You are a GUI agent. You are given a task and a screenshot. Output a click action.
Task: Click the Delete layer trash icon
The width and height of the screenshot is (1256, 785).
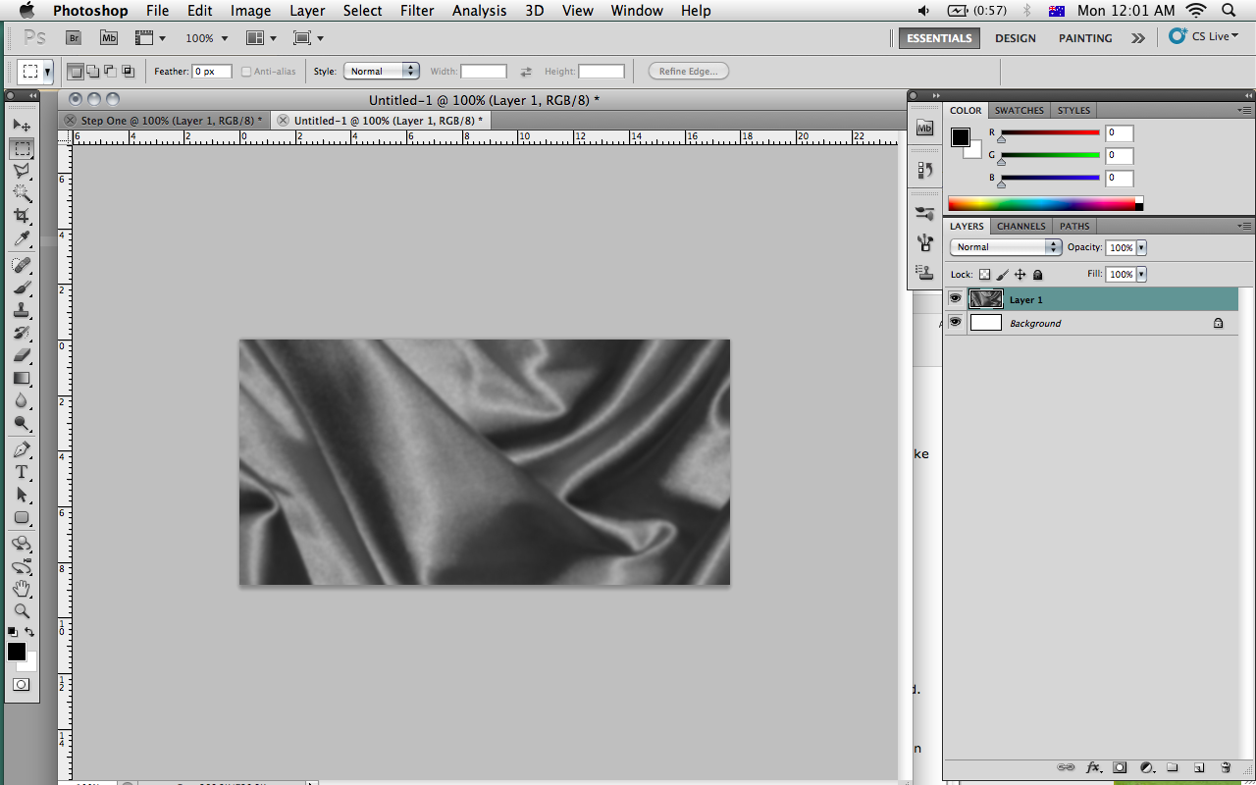[x=1226, y=767]
